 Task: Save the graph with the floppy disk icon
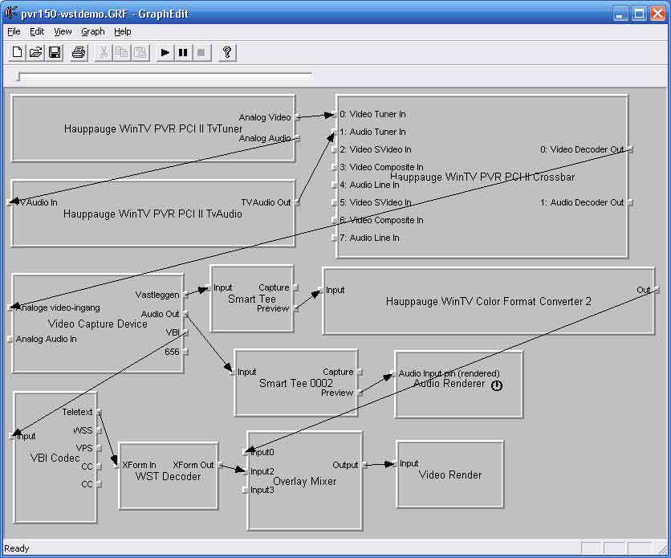tap(55, 53)
